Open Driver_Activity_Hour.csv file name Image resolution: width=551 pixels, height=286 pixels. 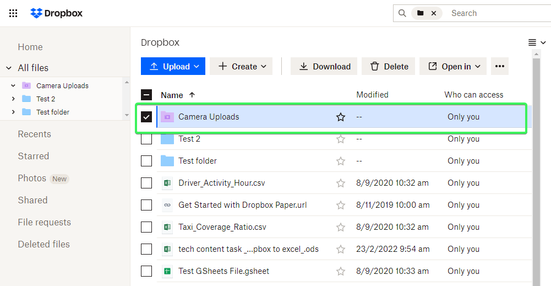point(222,183)
